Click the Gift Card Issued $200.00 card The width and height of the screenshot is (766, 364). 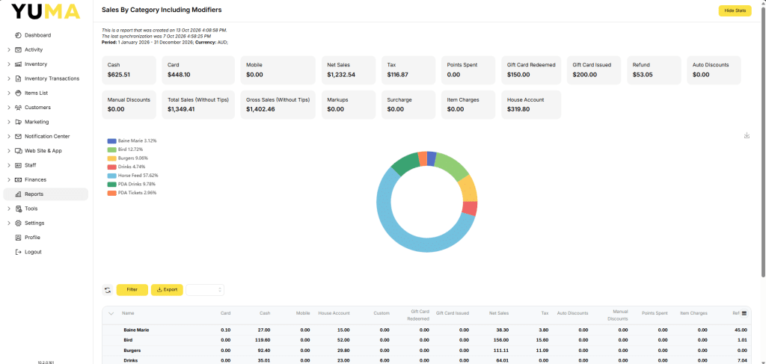pyautogui.click(x=594, y=70)
